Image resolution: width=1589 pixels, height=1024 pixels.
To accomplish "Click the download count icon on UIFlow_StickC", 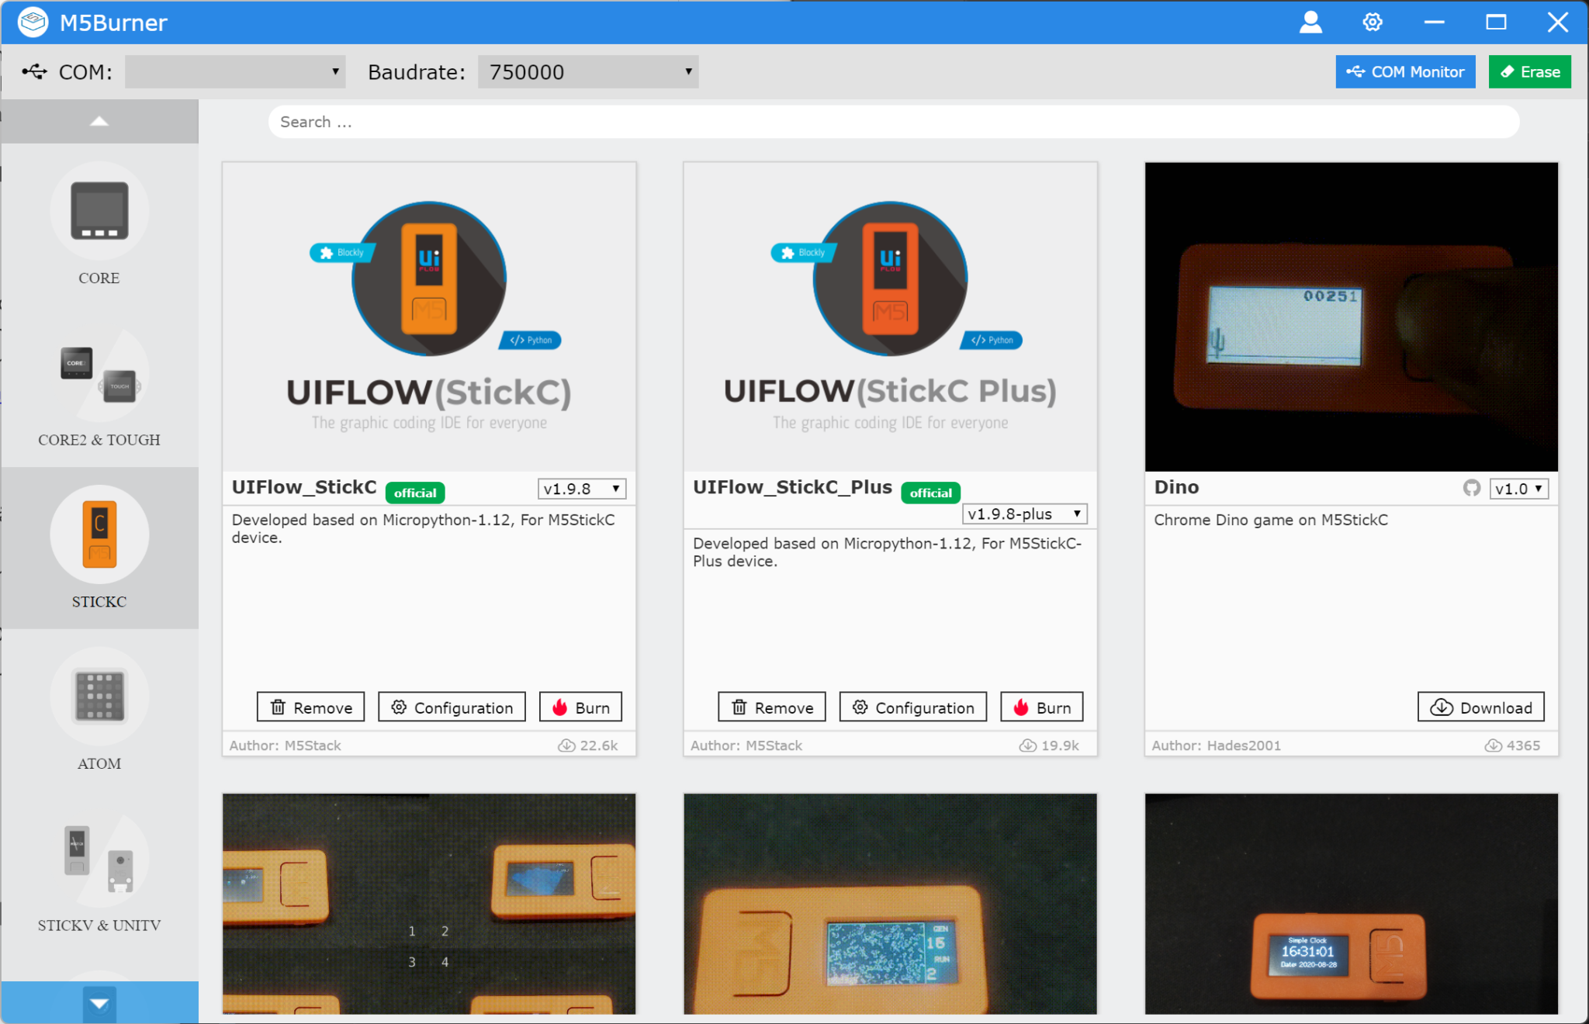I will click(x=566, y=746).
